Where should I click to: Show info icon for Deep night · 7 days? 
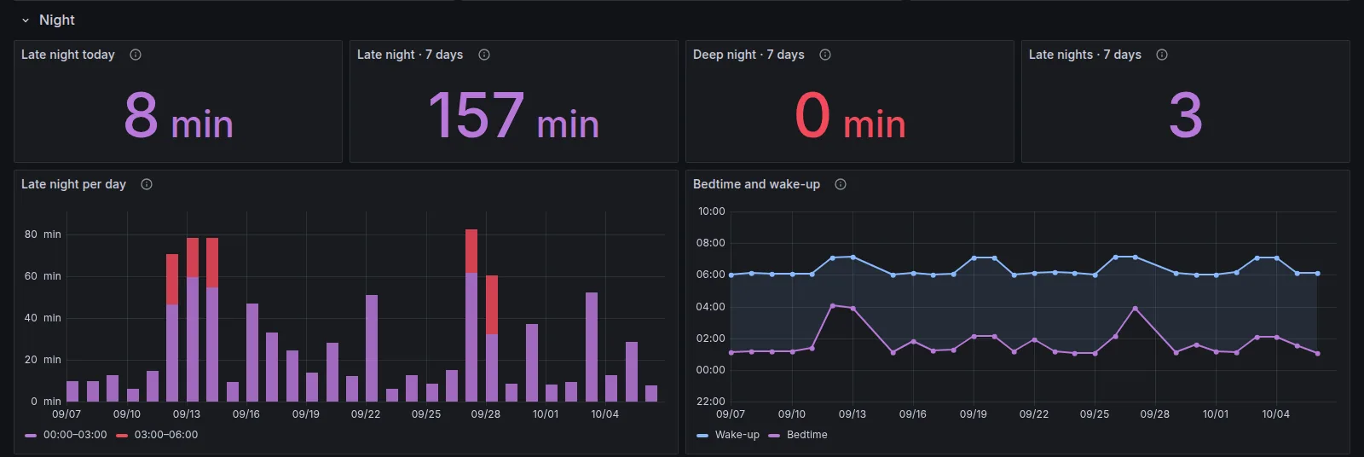pyautogui.click(x=825, y=55)
